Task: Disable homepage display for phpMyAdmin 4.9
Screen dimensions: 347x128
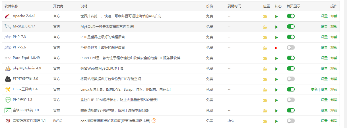Action: pyautogui.click(x=291, y=69)
